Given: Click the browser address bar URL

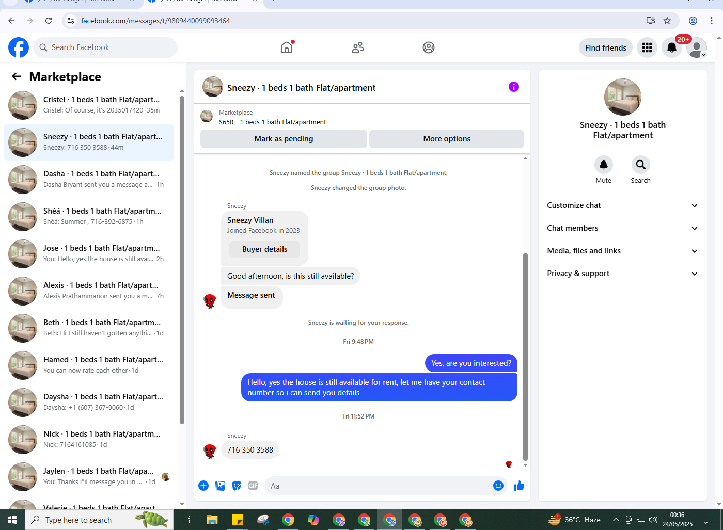Looking at the screenshot, I should click(x=155, y=21).
